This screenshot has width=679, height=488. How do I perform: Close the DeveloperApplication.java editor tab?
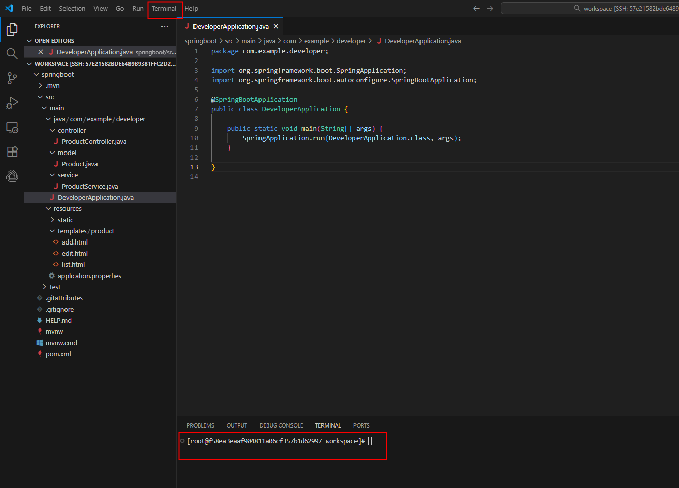point(276,26)
